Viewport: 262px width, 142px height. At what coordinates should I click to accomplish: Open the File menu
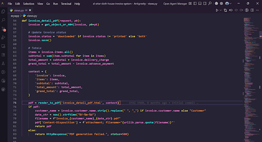coord(10,4)
